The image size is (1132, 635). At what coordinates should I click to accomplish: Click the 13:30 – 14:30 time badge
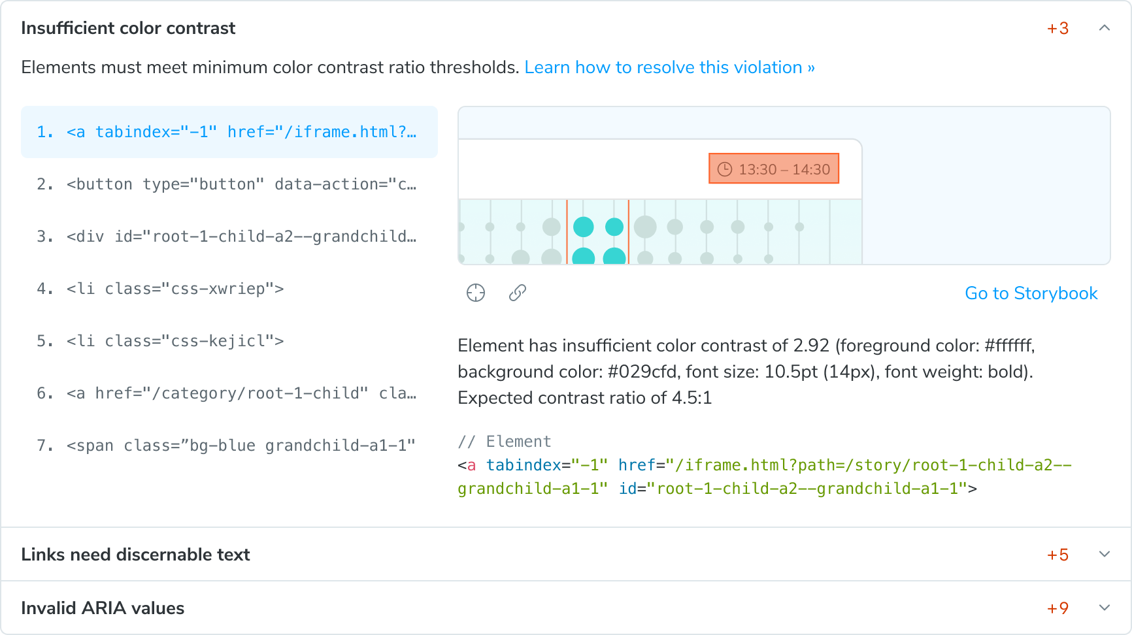click(774, 168)
